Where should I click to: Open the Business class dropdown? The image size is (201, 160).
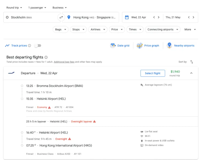(x=60, y=8)
